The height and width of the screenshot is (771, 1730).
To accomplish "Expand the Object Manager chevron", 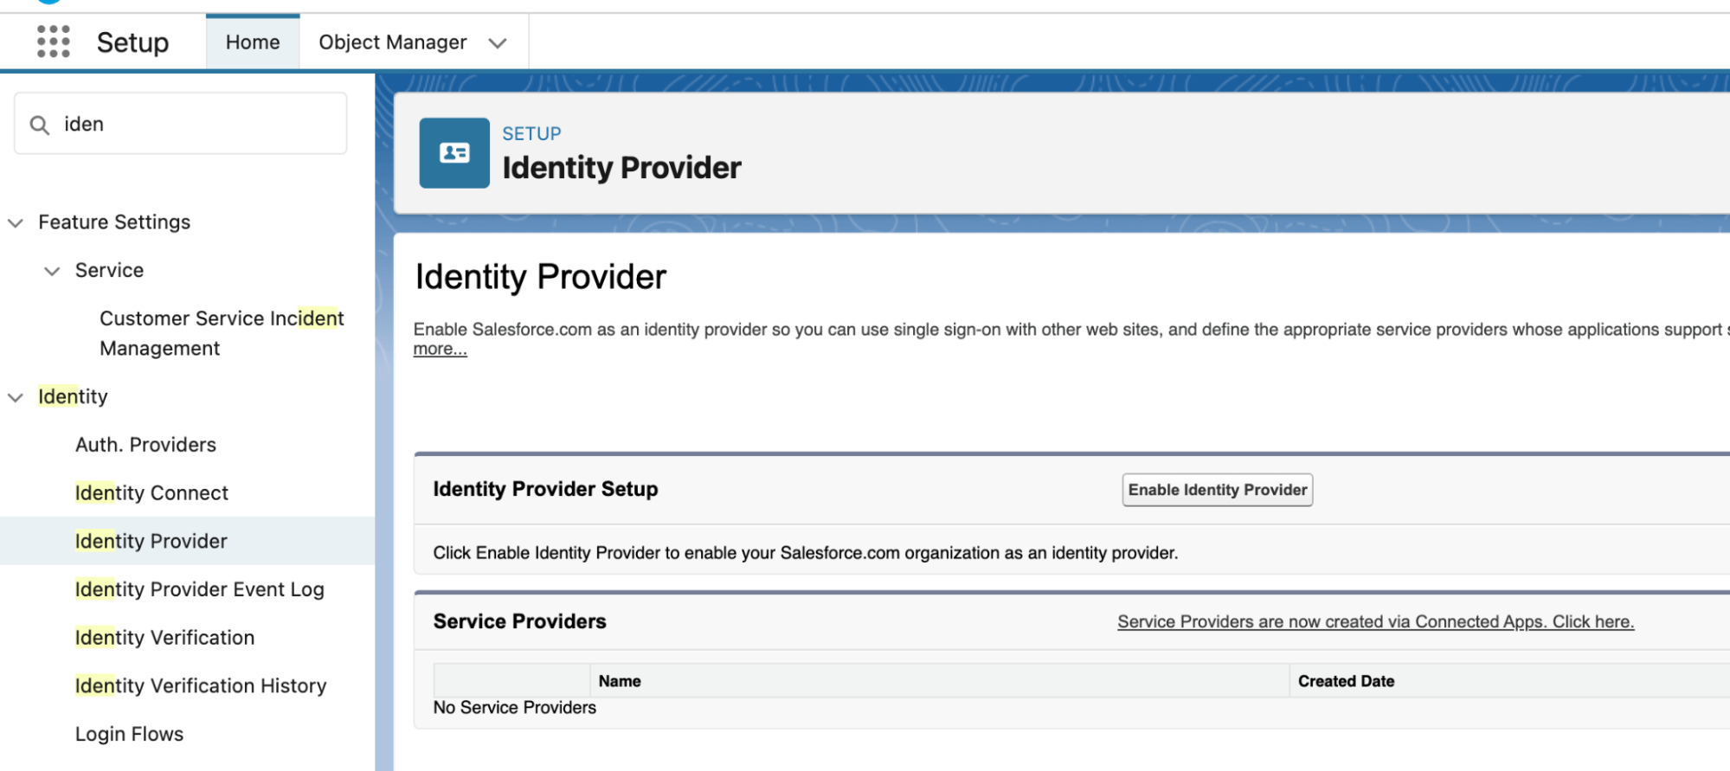I will [x=498, y=42].
